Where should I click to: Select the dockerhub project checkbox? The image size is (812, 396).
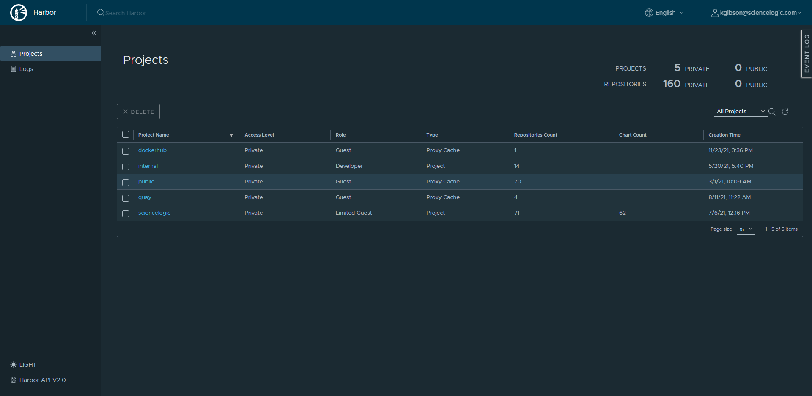(x=126, y=151)
